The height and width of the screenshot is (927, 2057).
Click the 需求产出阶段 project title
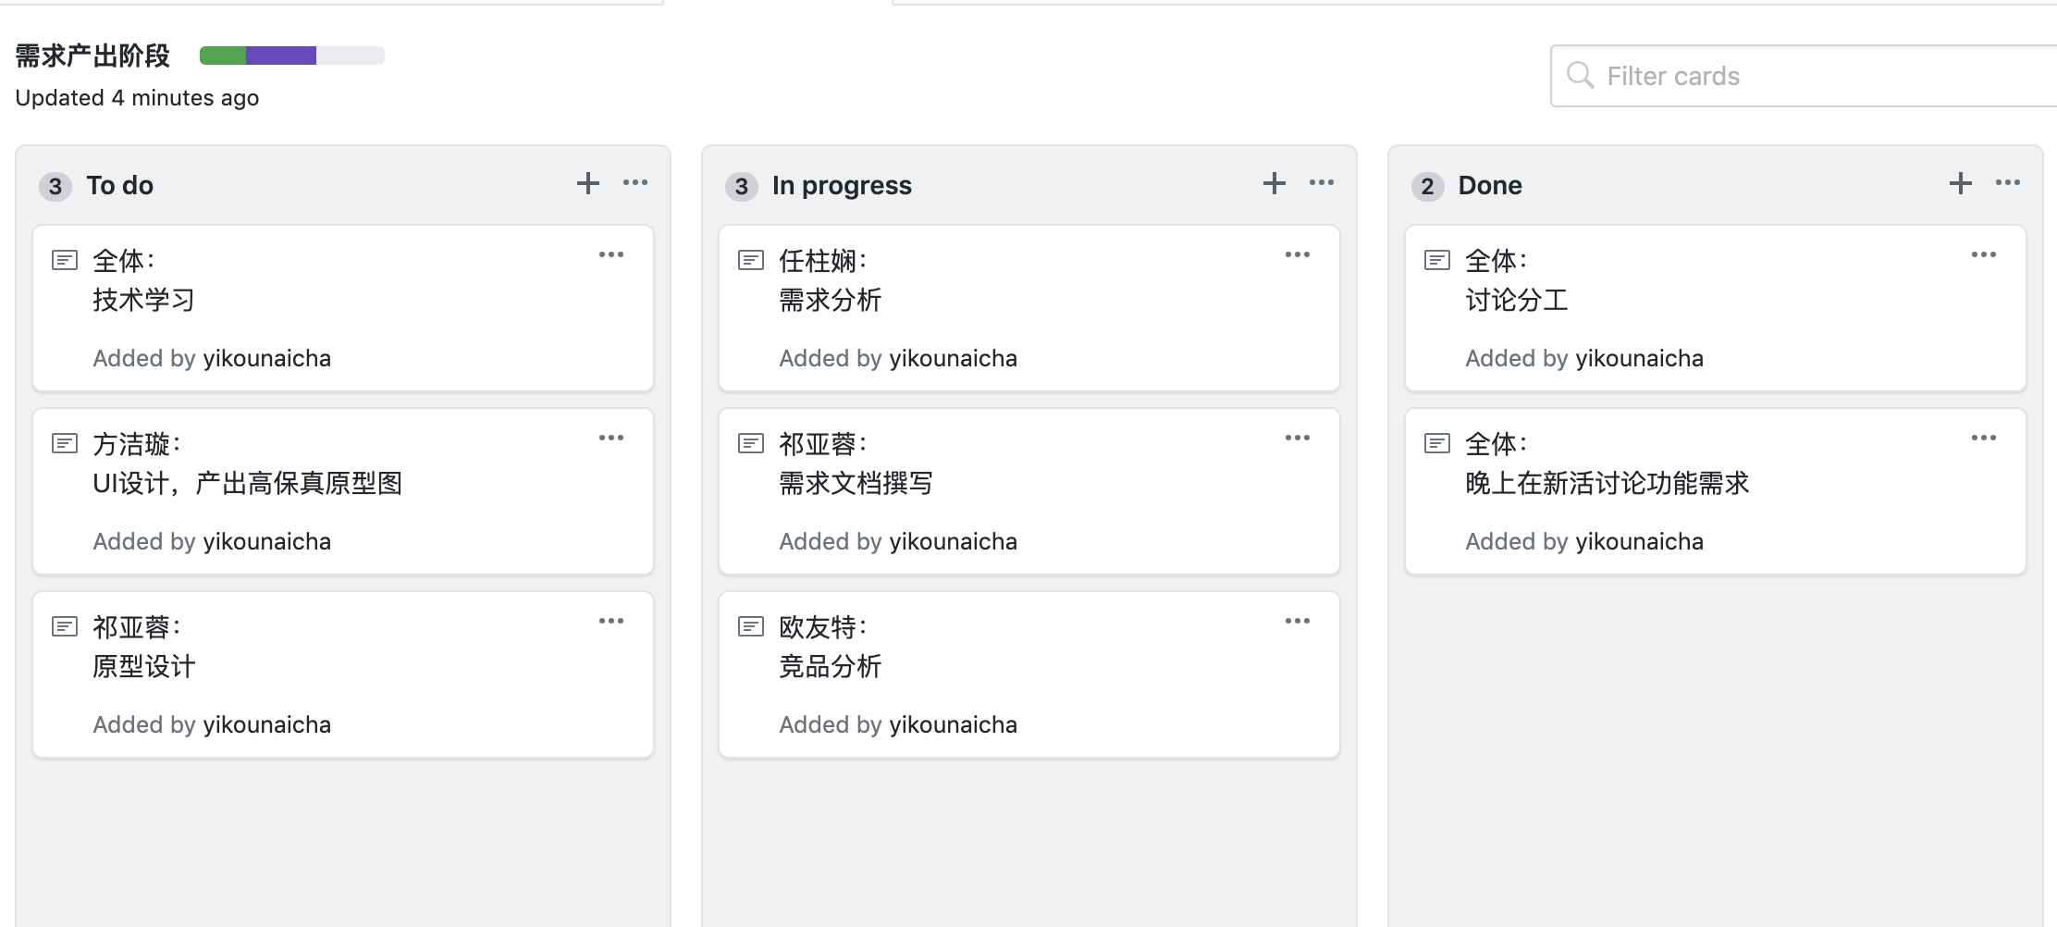point(92,56)
